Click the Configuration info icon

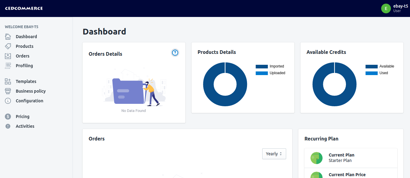coord(8,101)
